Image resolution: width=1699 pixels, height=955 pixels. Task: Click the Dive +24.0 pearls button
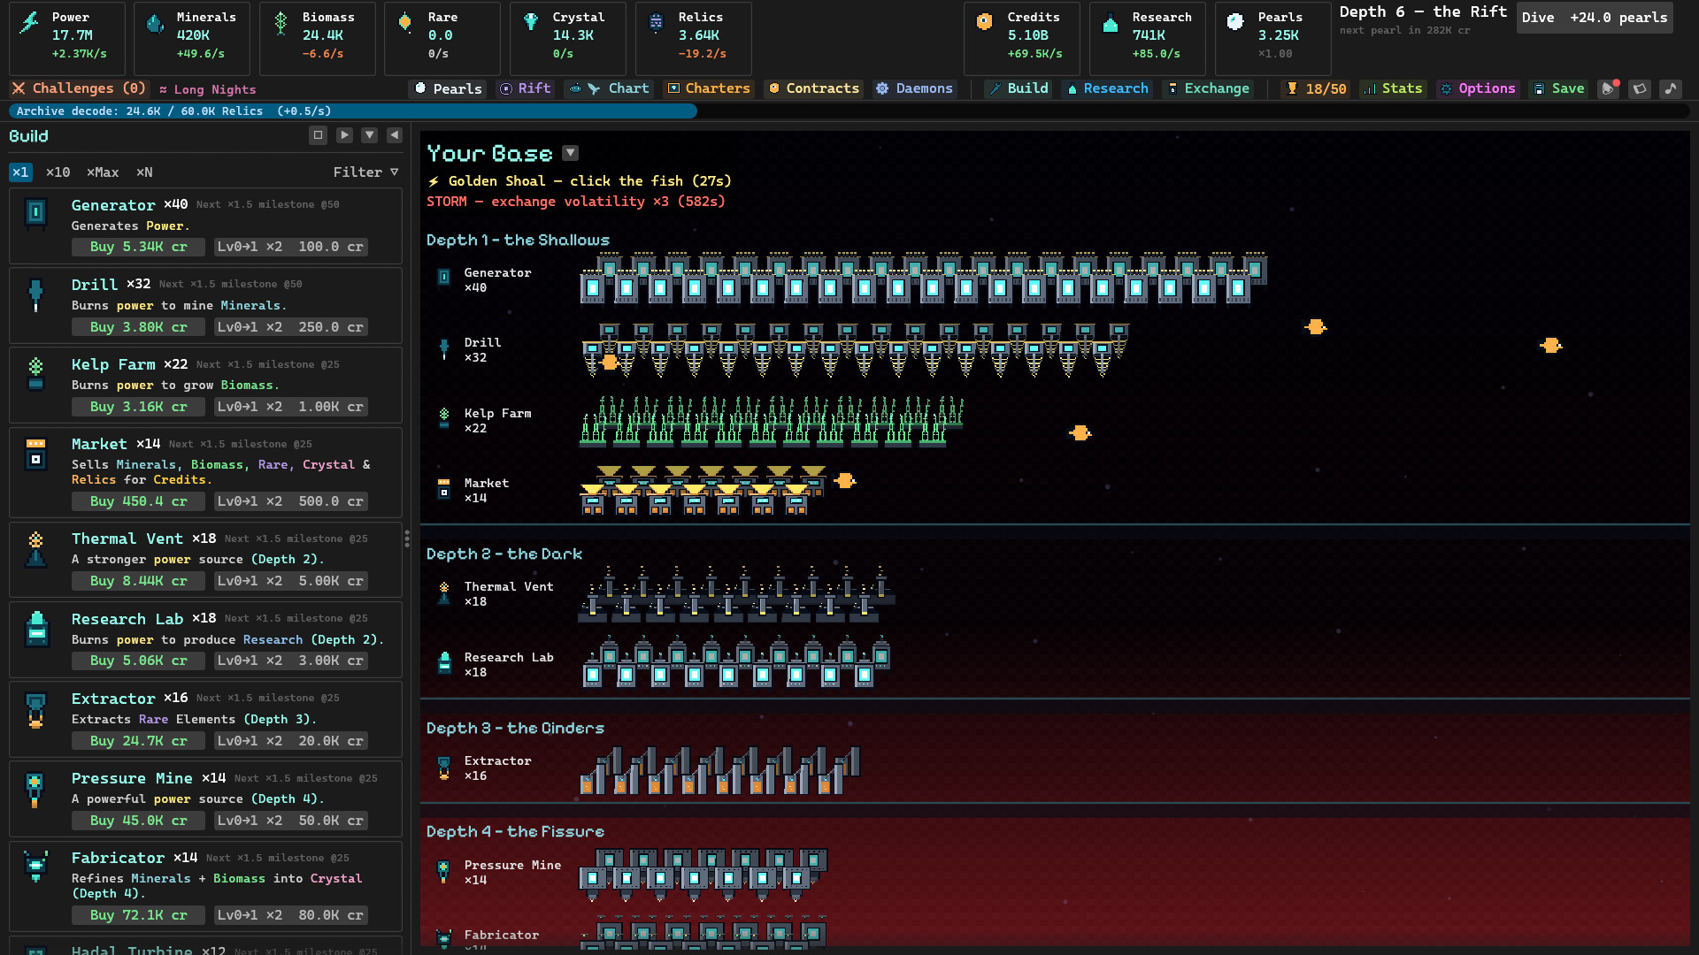coord(1595,18)
